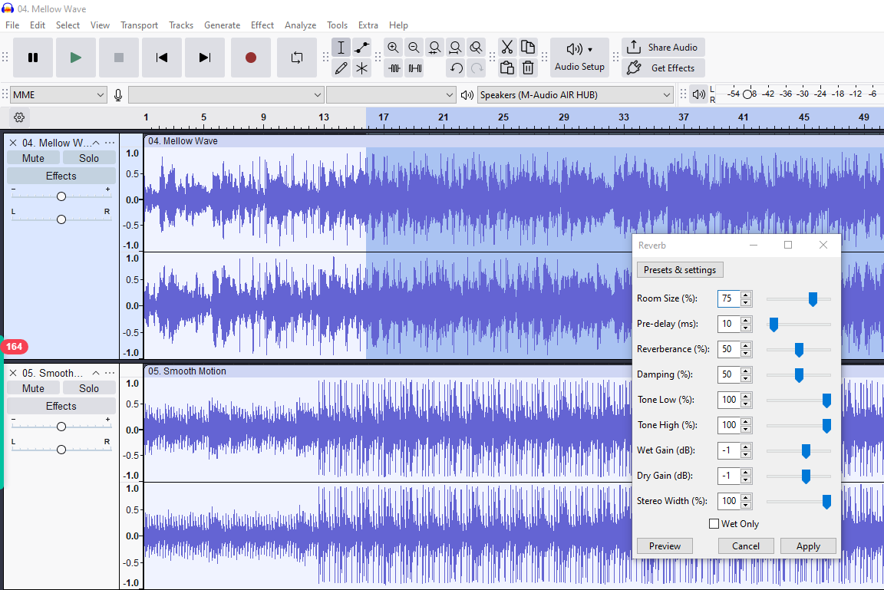Screen dimensions: 884x590
Task: Click Cancel in the Reverb dialog
Action: click(745, 546)
